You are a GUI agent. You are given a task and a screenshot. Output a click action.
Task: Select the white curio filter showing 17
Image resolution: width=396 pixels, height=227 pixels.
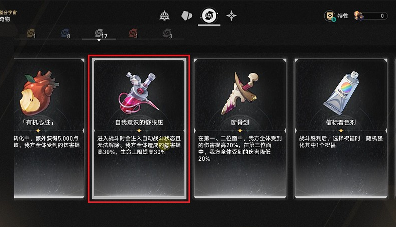101,34
